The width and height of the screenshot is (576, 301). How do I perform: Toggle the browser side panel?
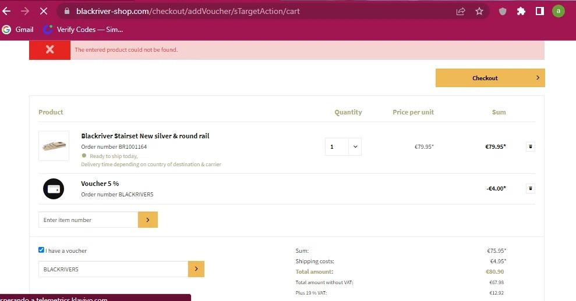pyautogui.click(x=540, y=12)
